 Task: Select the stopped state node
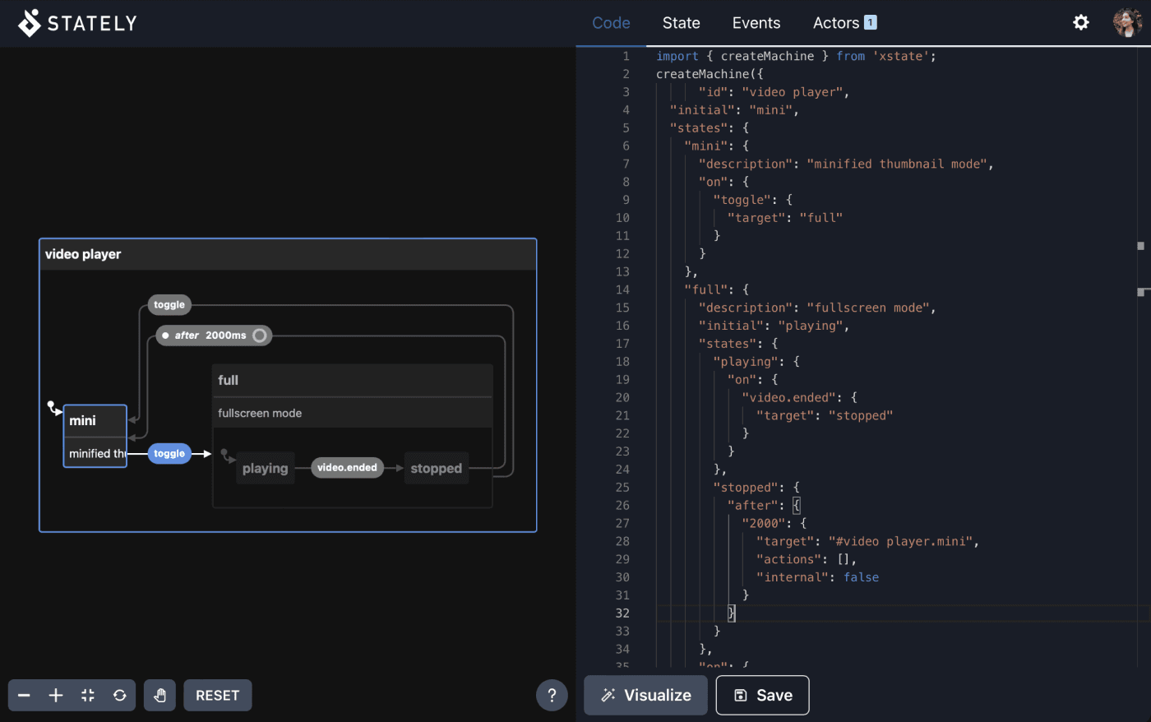click(436, 468)
